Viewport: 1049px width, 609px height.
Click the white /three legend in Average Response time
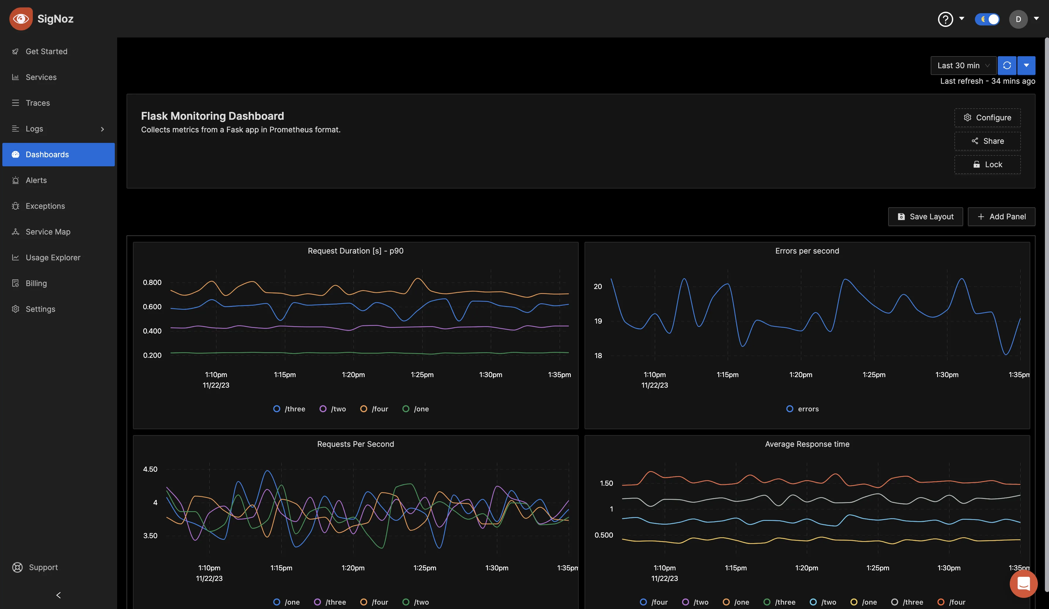[x=908, y=602]
